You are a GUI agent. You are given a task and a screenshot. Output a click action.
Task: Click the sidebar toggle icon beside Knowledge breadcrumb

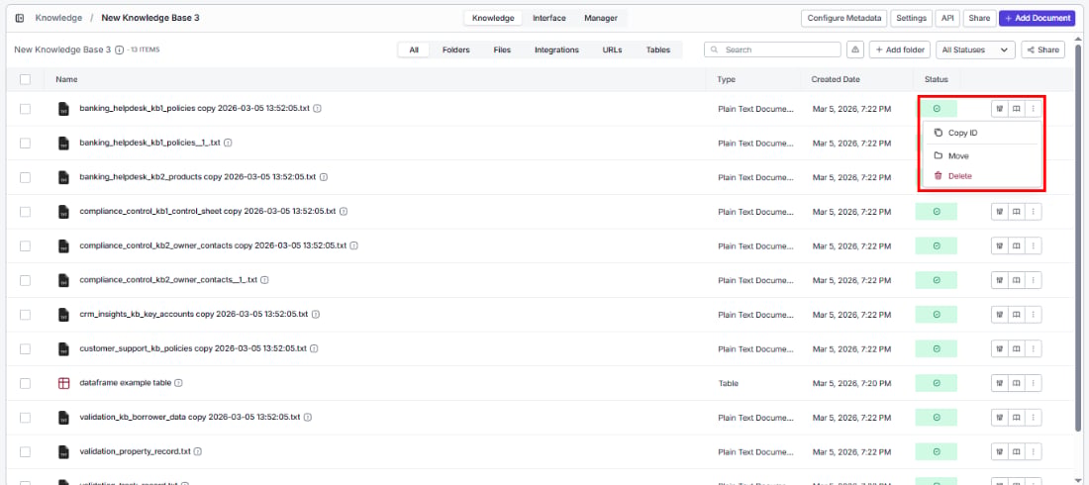coord(20,18)
